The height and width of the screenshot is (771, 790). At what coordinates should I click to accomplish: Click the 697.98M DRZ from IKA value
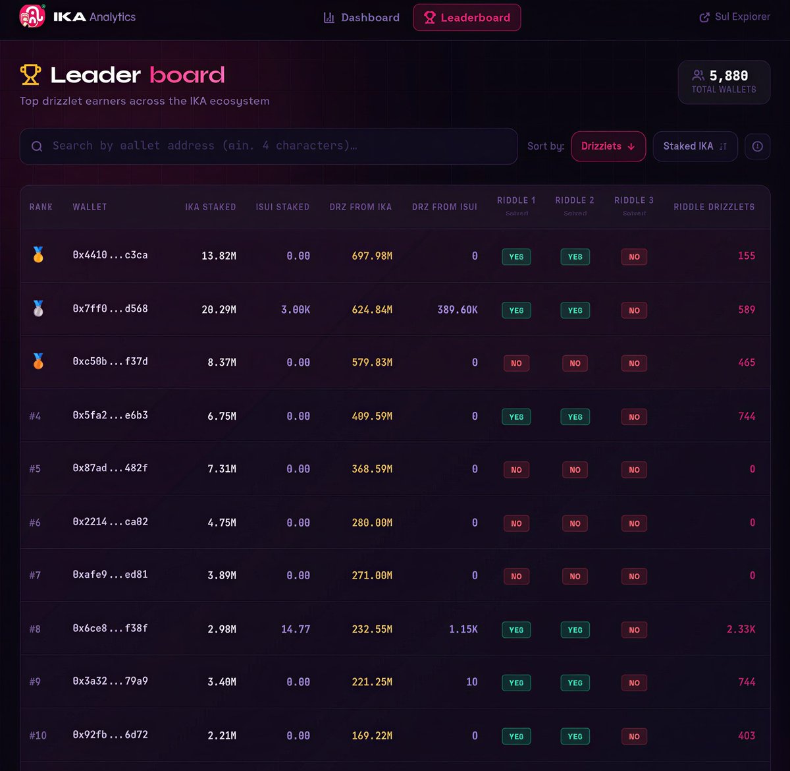pyautogui.click(x=372, y=256)
